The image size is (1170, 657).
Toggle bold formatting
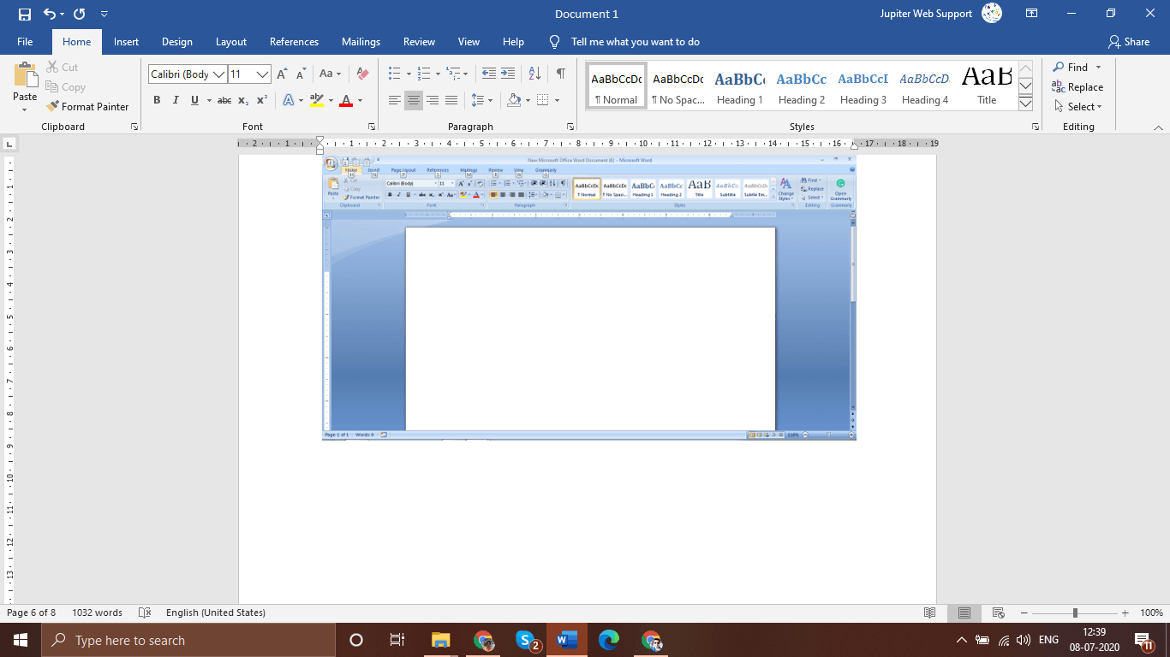[157, 100]
